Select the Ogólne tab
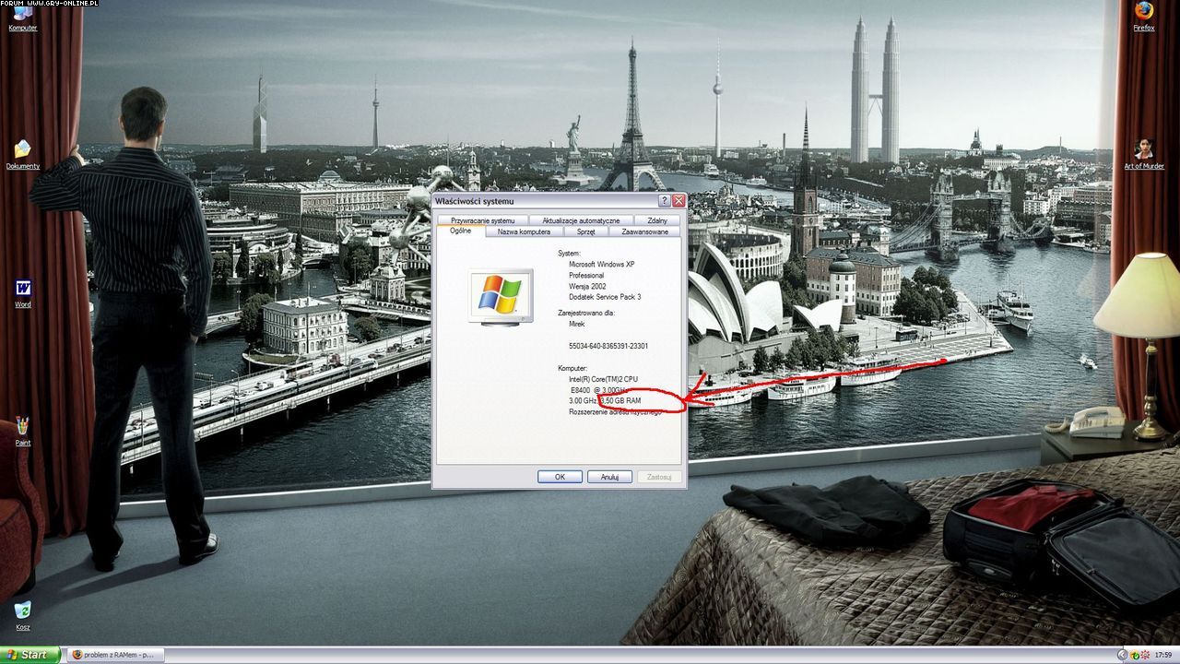This screenshot has width=1180, height=664. [x=460, y=231]
